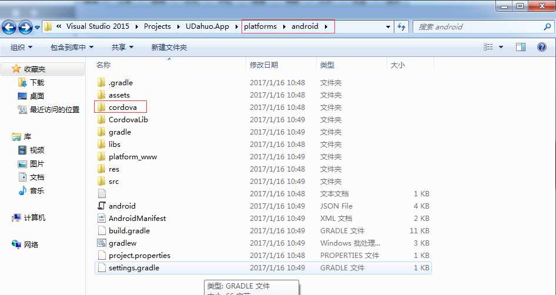Select the libs folder icon
Screen dimensions: 556x295
102,144
